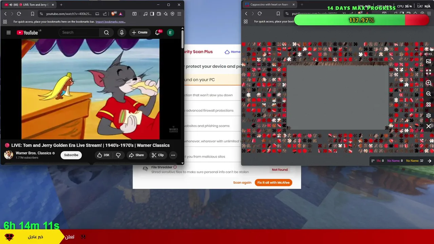Bookmark the puzzle page
The width and height of the screenshot is (434, 244).
[x=278, y=14]
